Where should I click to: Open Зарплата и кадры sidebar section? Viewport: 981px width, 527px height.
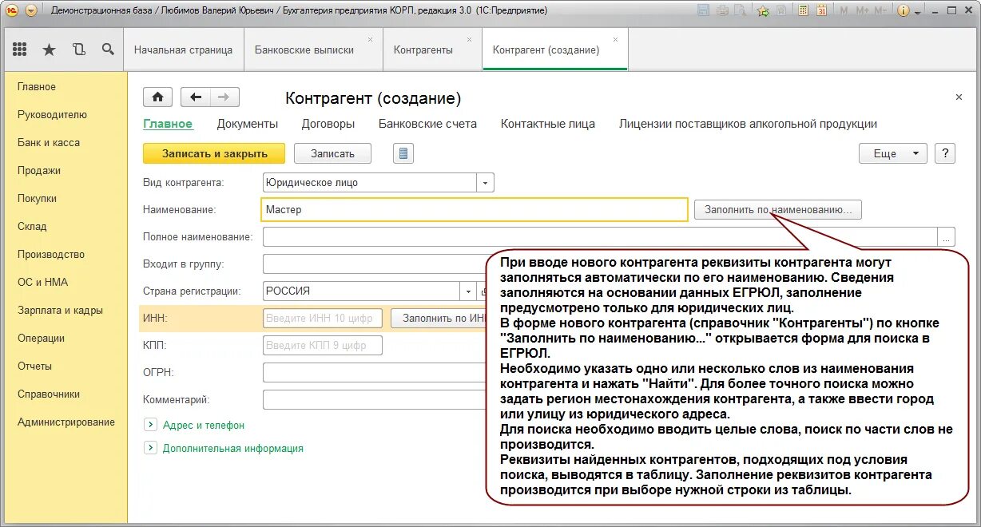tap(60, 310)
